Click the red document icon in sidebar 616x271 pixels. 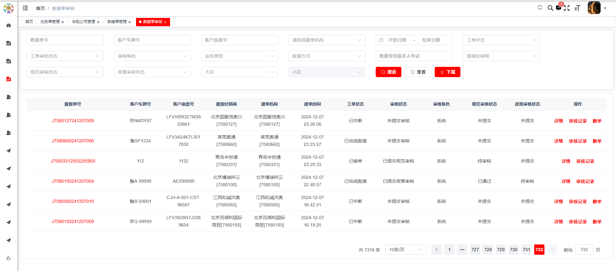coord(9,79)
